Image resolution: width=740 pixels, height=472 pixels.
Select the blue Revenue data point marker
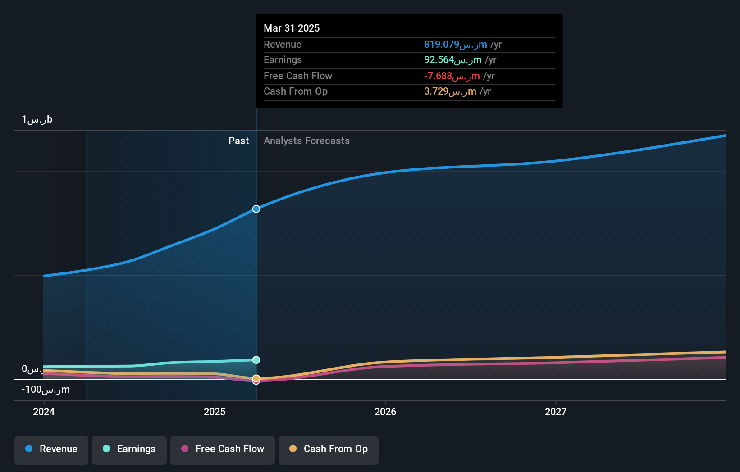point(256,209)
